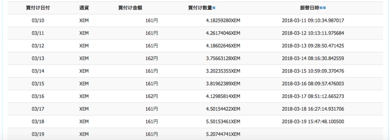This screenshot has height=140, width=390.
Task: Click the 161円 amount in the 03/10 row
Action: (x=152, y=21)
